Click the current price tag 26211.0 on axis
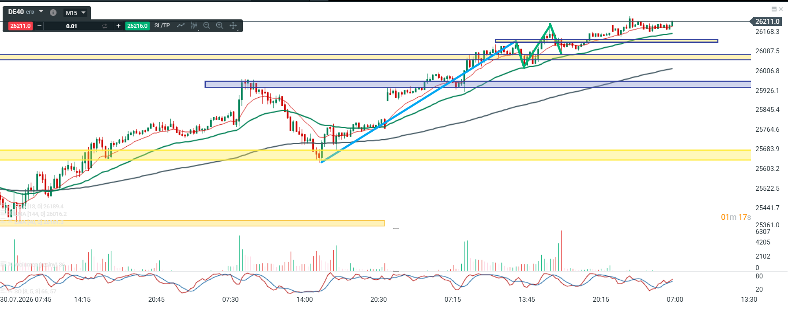788x311 pixels. pos(767,21)
